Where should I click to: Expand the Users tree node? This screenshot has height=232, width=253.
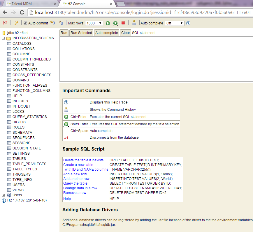tap(3, 195)
